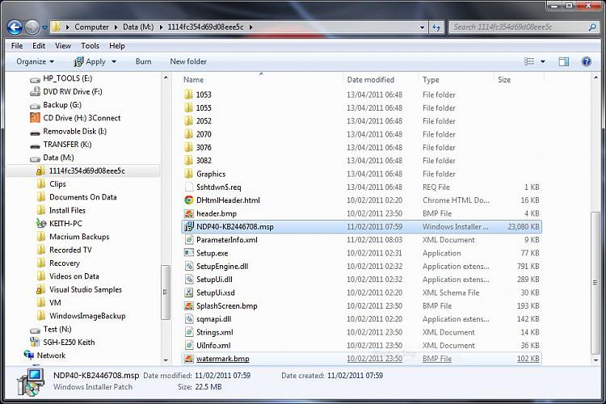This screenshot has width=606, height=404.
Task: Click Burn in the toolbar
Action: pos(143,61)
